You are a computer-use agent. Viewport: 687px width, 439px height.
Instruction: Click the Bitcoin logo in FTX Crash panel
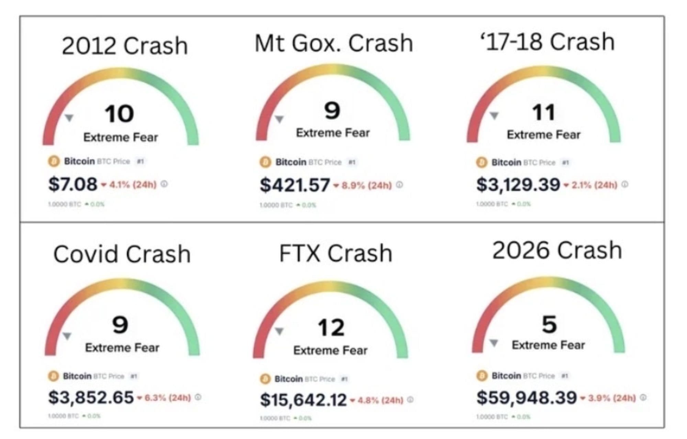[265, 379]
